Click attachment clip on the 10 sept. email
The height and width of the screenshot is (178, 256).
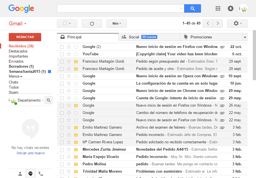pyautogui.click(x=222, y=76)
